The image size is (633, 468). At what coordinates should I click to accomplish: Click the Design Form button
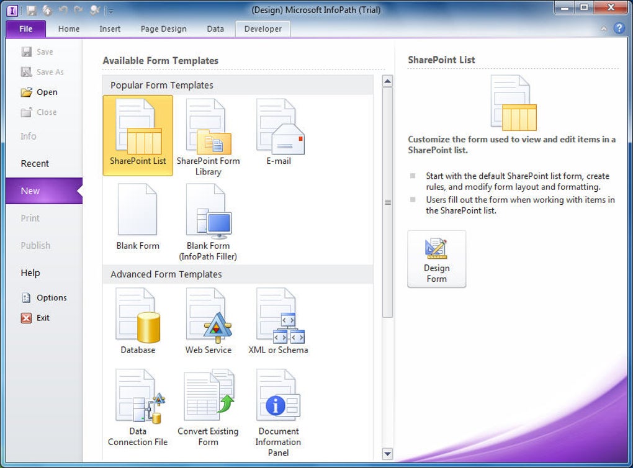[436, 259]
